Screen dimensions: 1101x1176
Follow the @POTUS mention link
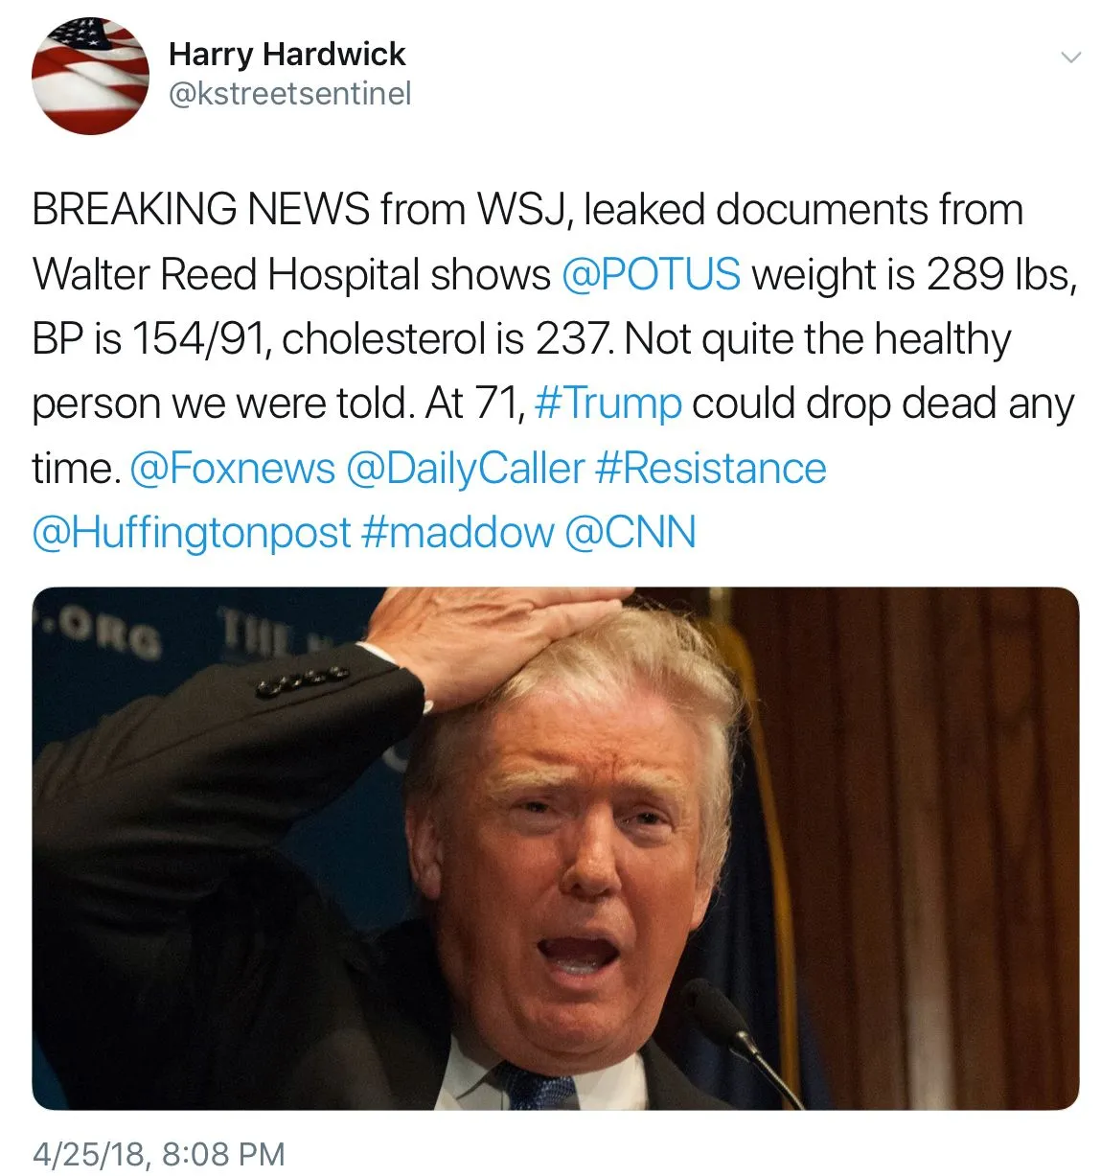click(x=651, y=274)
